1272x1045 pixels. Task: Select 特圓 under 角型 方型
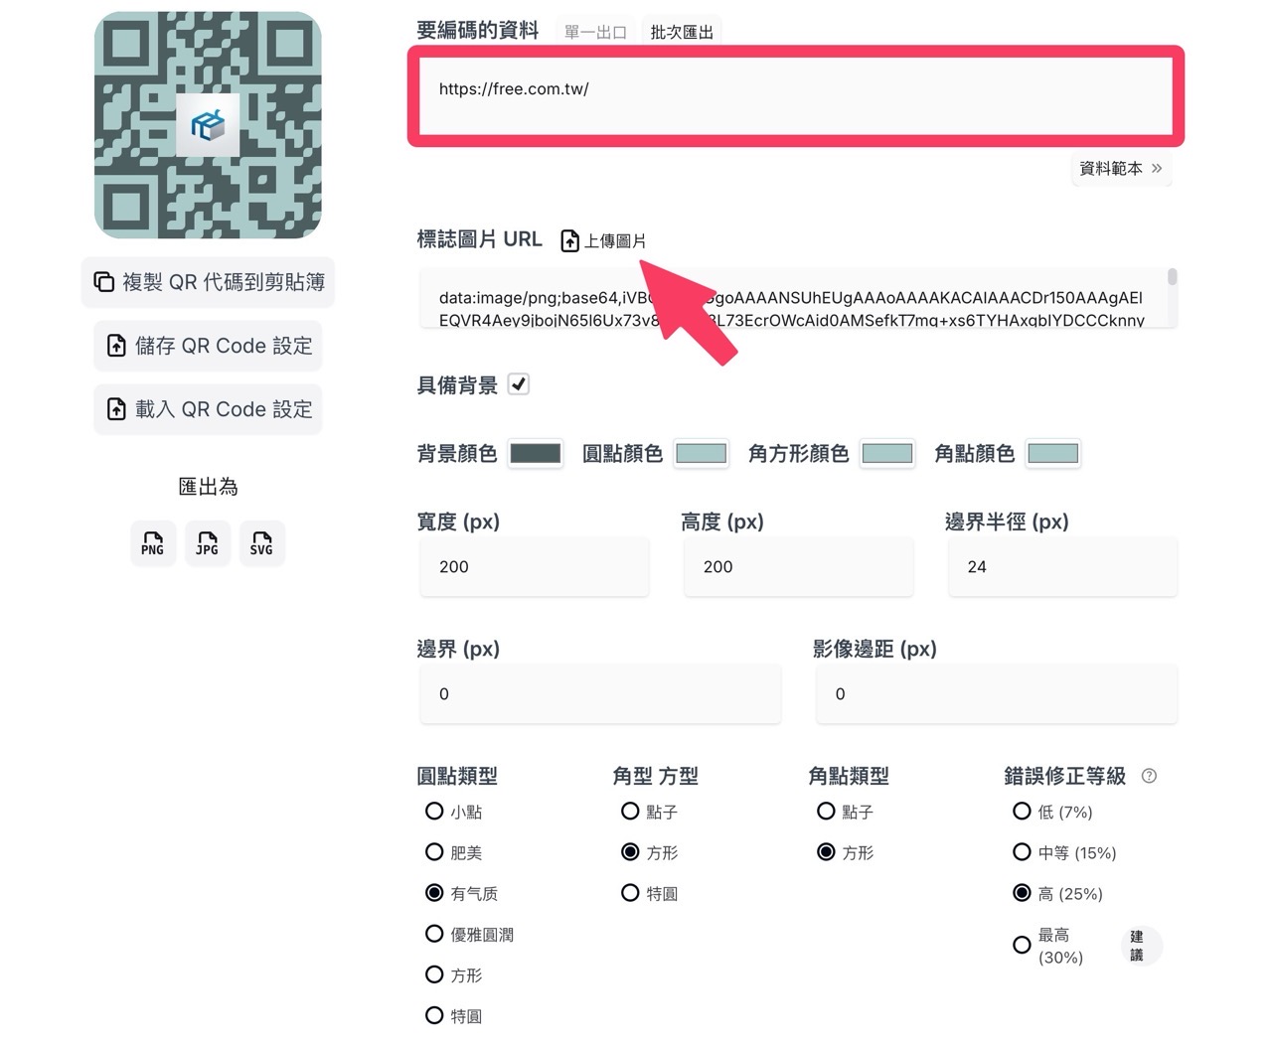pyautogui.click(x=630, y=893)
